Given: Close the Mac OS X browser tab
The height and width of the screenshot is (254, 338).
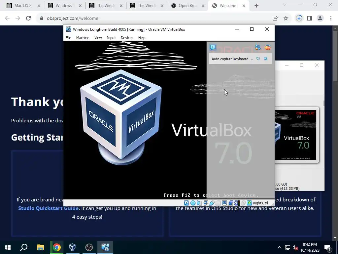Looking at the screenshot, I should [39, 6].
